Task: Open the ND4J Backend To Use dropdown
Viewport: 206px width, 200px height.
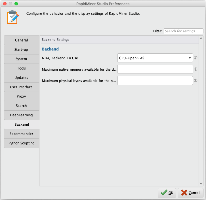Action: coord(155,58)
